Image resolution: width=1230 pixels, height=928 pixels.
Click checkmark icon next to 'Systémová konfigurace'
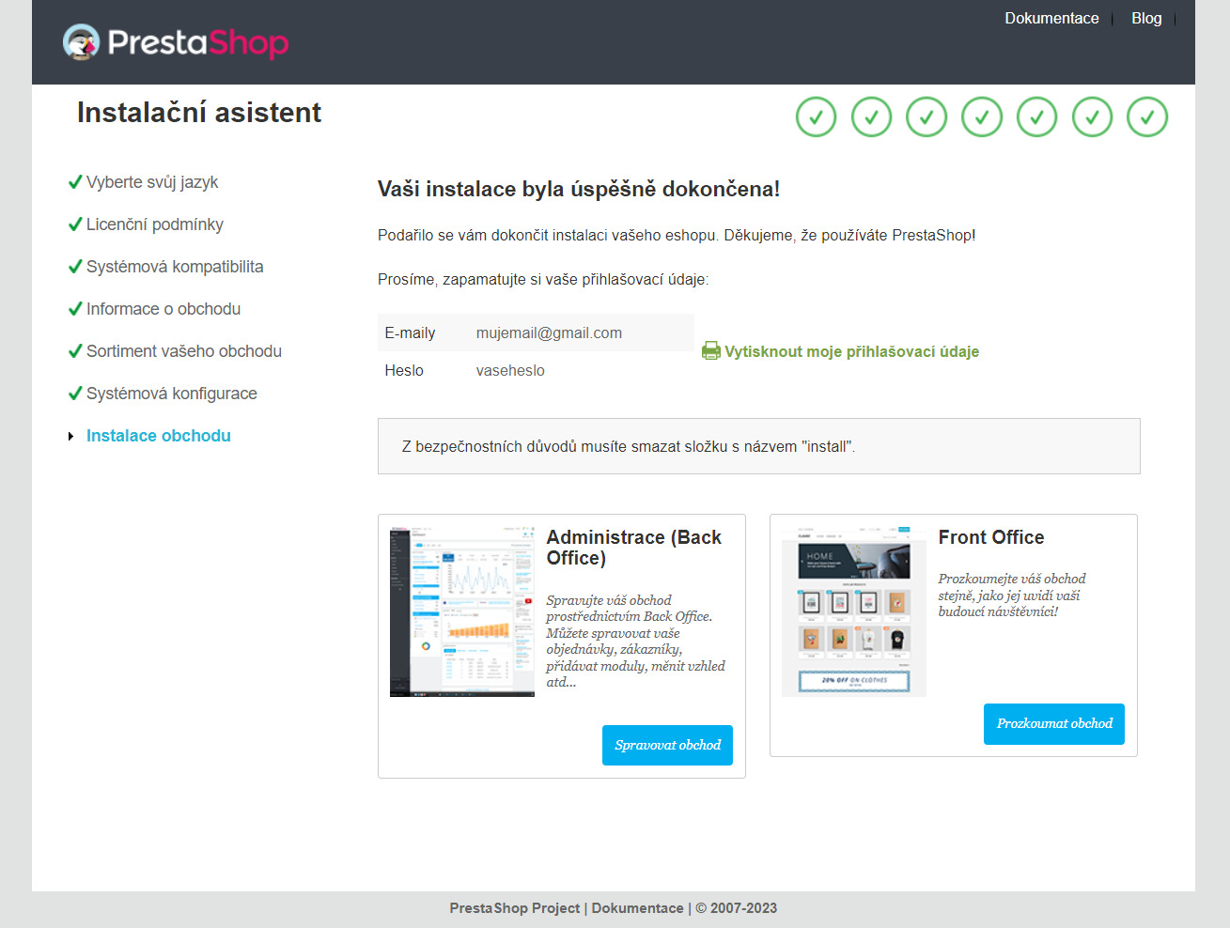[x=75, y=394]
